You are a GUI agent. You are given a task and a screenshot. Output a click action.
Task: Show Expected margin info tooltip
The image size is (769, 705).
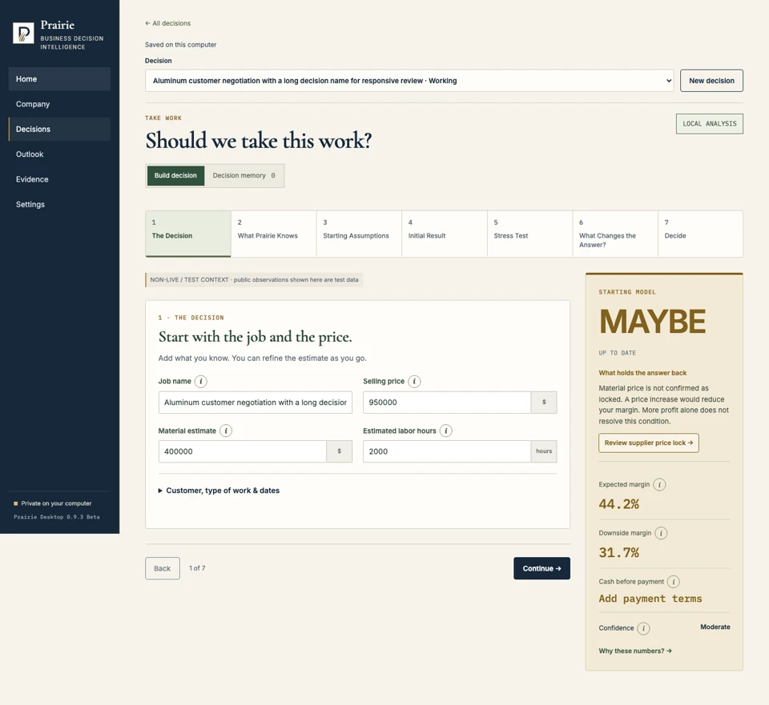click(659, 484)
